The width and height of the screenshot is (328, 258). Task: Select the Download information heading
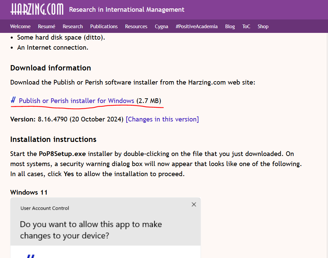[51, 68]
